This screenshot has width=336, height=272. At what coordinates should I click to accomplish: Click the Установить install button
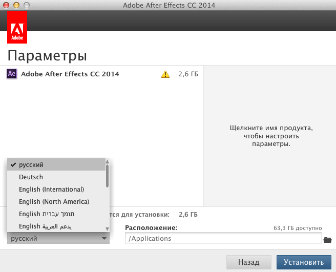(304, 262)
